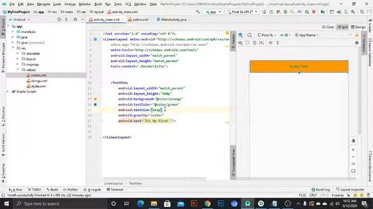Click the Windows search box in taskbar

pyautogui.click(x=59, y=204)
